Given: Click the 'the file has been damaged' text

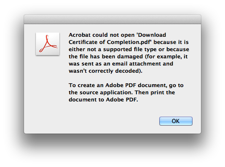Looking at the screenshot, I should (106, 57).
